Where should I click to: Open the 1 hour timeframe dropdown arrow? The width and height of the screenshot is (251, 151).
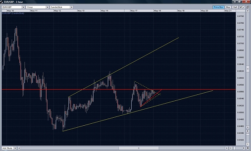pyautogui.click(x=47, y=7)
